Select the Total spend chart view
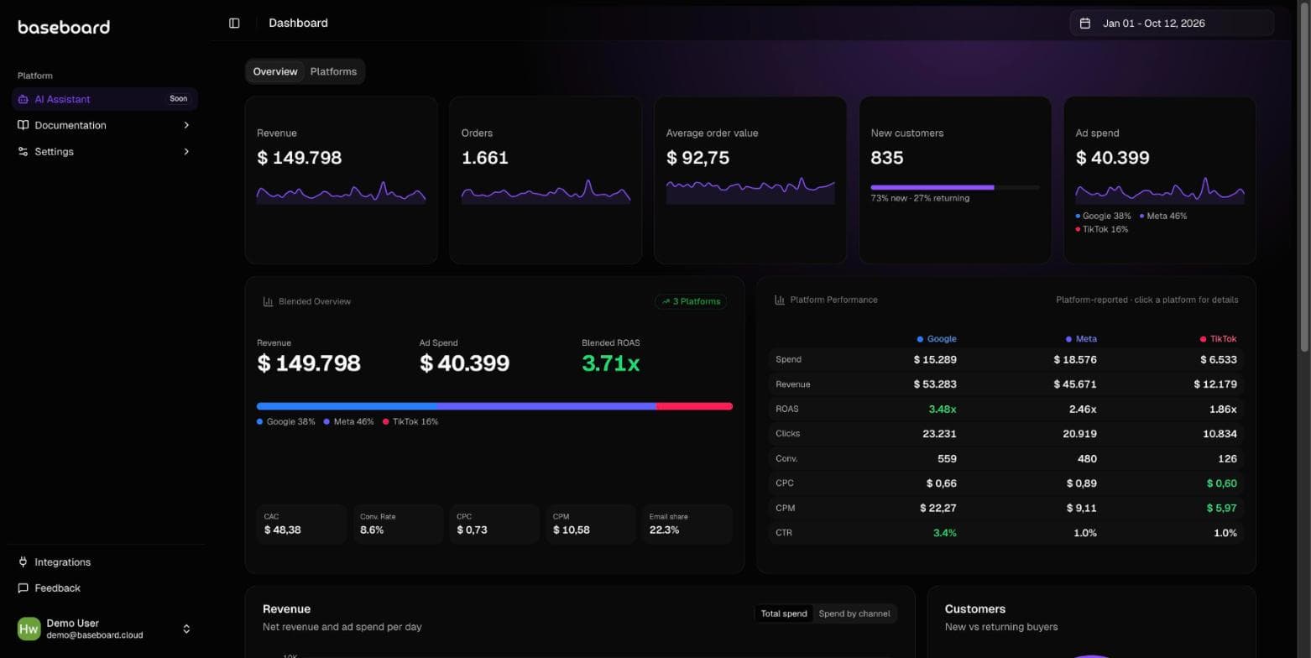 [x=784, y=614]
